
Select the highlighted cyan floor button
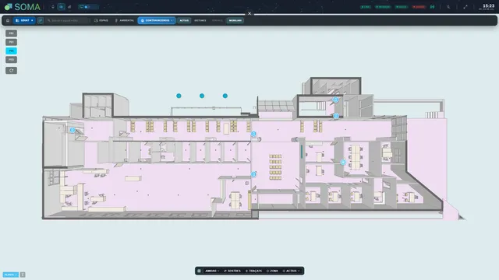tap(11, 51)
